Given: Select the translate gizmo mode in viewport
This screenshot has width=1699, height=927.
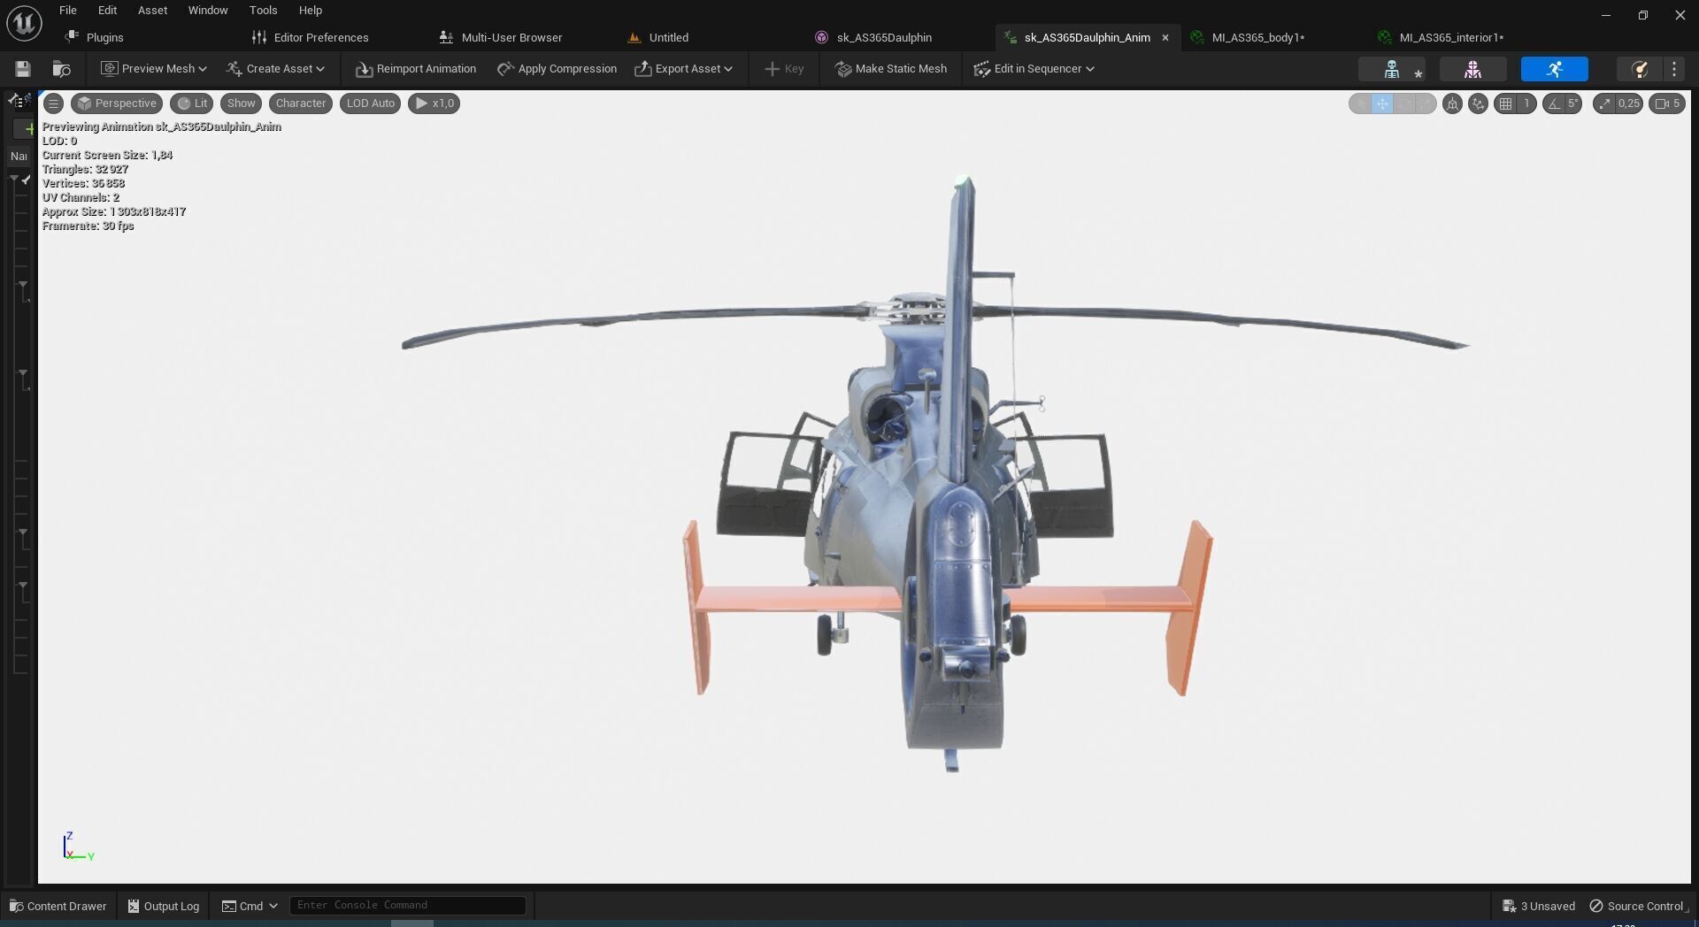Looking at the screenshot, I should pyautogui.click(x=1382, y=103).
